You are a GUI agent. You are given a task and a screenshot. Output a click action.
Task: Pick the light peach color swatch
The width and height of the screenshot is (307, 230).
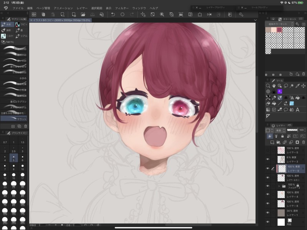point(274,30)
